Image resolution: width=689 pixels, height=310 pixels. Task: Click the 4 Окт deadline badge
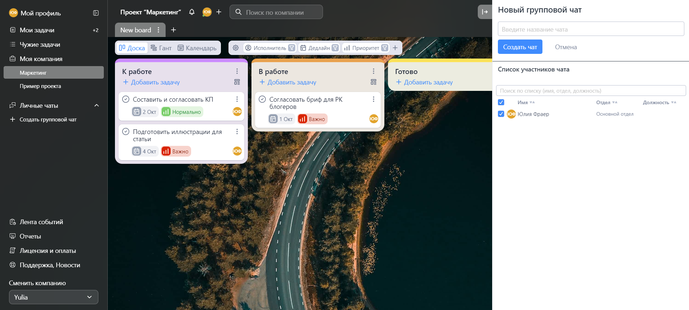(145, 151)
